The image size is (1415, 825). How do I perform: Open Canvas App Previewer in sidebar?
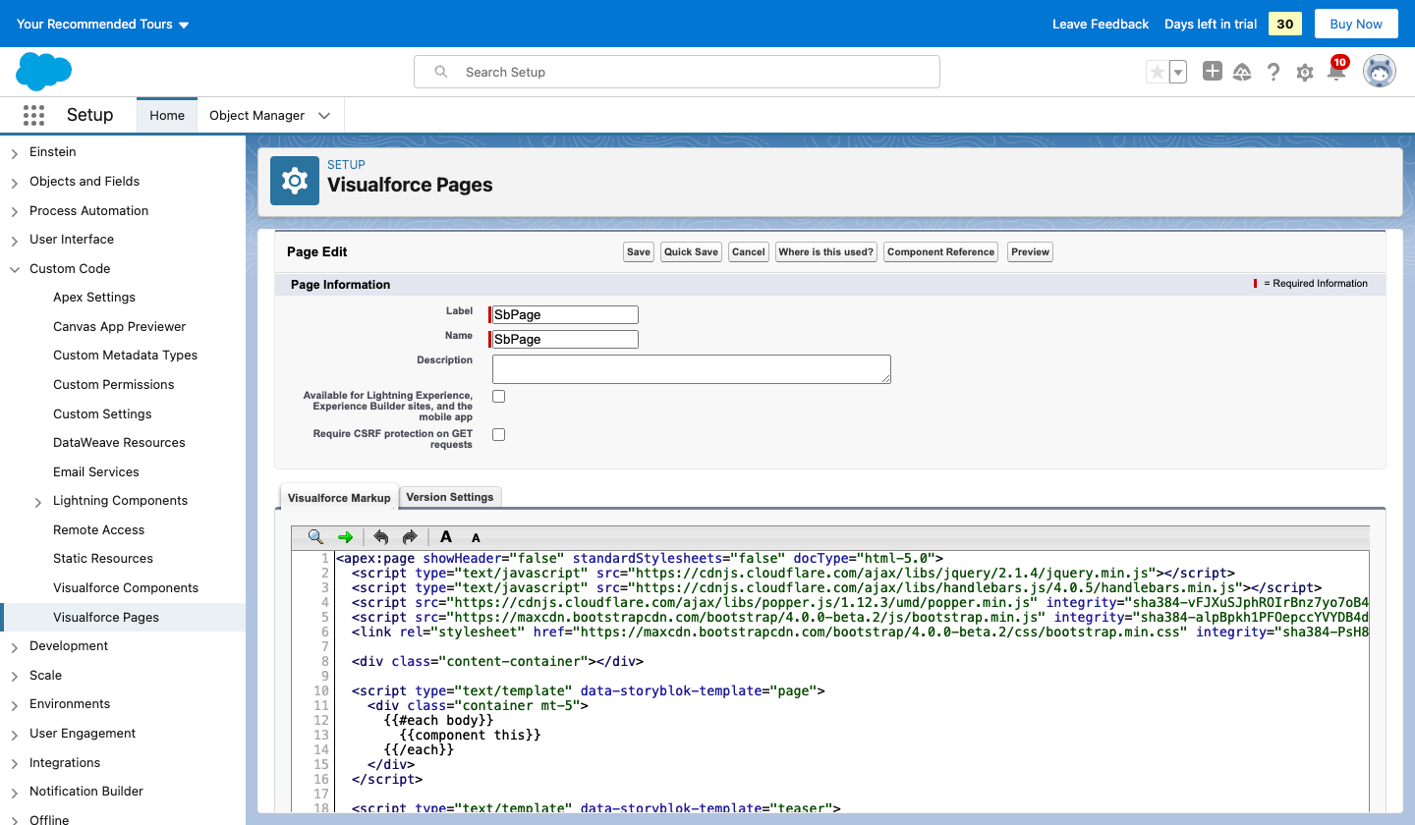pyautogui.click(x=120, y=327)
